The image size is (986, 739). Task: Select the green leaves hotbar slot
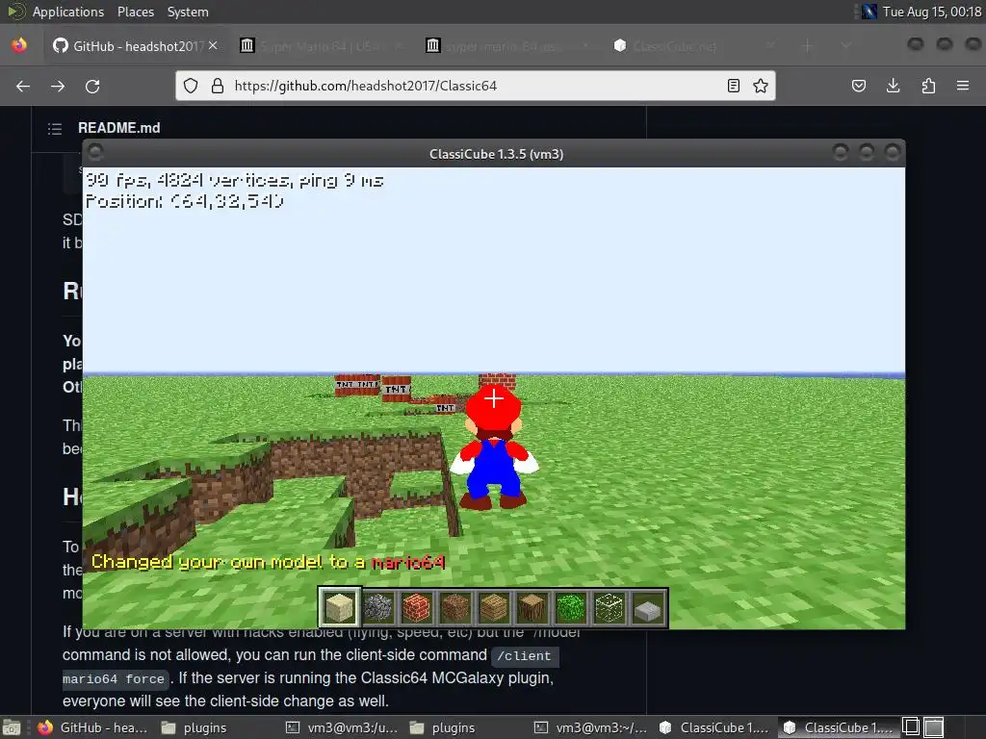click(571, 608)
